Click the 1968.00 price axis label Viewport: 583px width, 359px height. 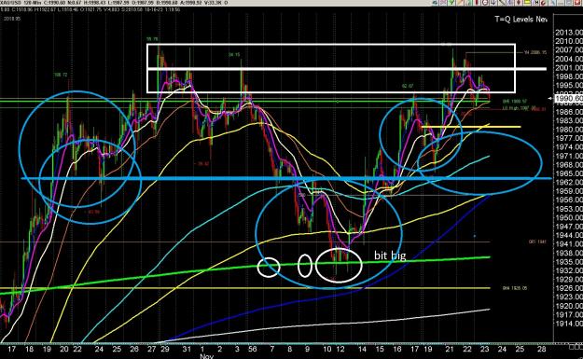coord(569,165)
